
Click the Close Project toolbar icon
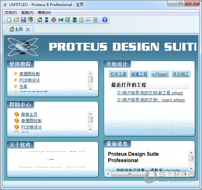[30, 20]
